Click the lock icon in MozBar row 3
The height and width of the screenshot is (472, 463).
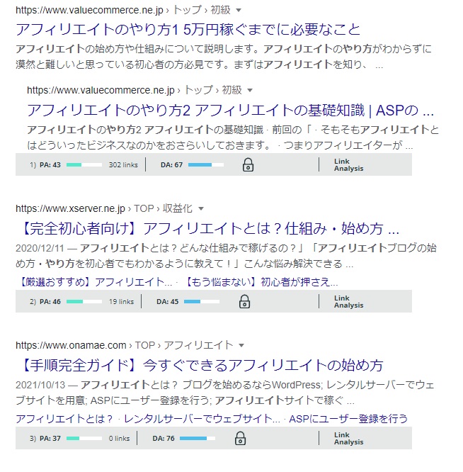click(x=240, y=438)
